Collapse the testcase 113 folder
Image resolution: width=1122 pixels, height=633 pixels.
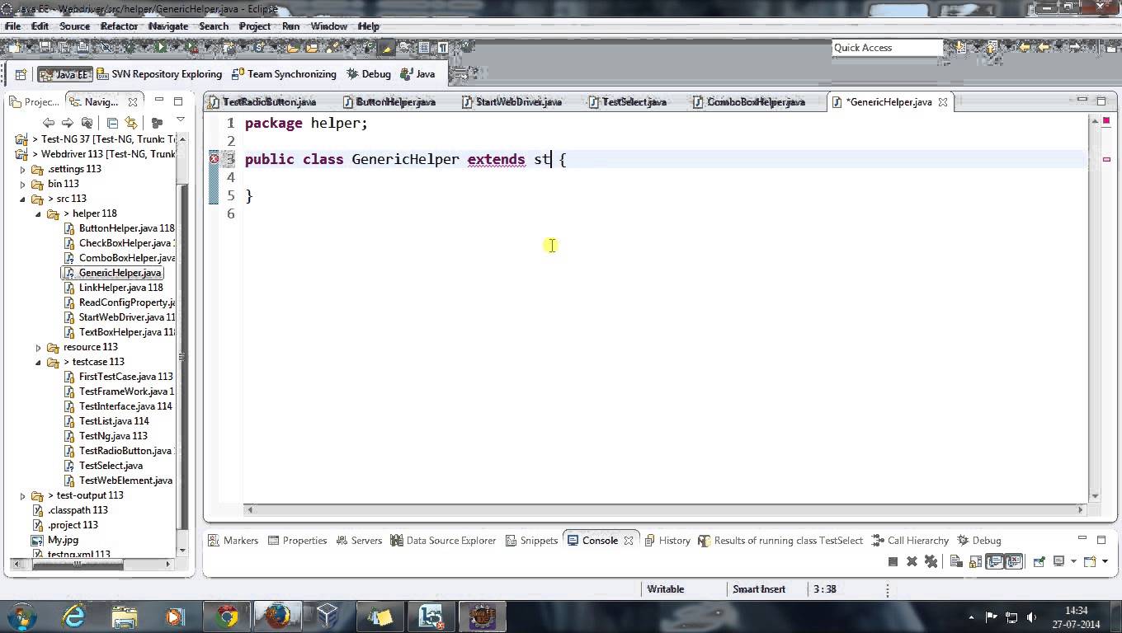tap(38, 362)
